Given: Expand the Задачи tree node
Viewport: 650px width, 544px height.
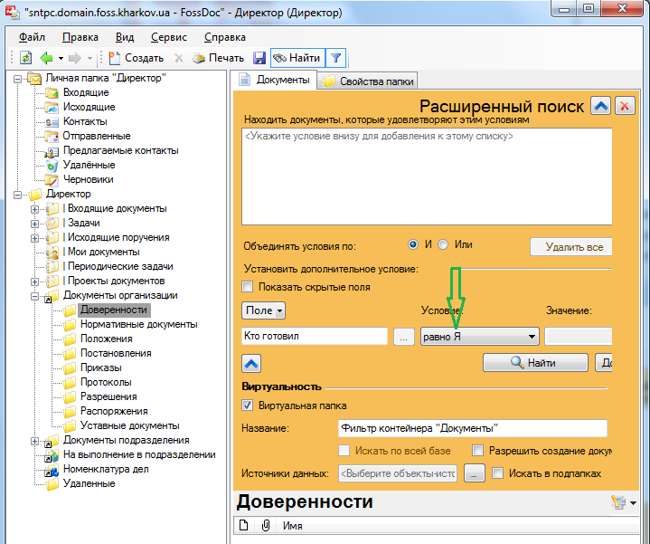Looking at the screenshot, I should [35, 224].
